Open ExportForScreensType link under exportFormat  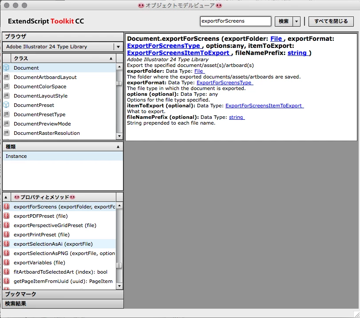(x=225, y=82)
